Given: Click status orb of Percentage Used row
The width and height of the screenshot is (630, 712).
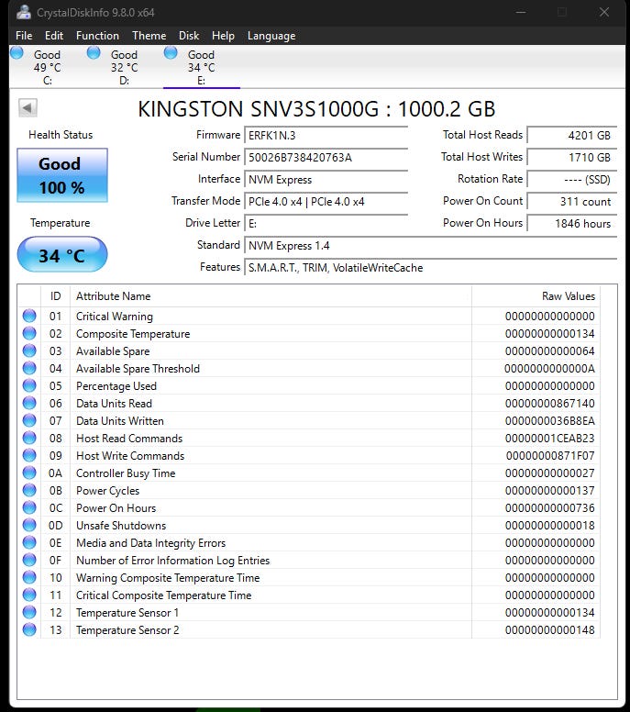Looking at the screenshot, I should coord(29,385).
